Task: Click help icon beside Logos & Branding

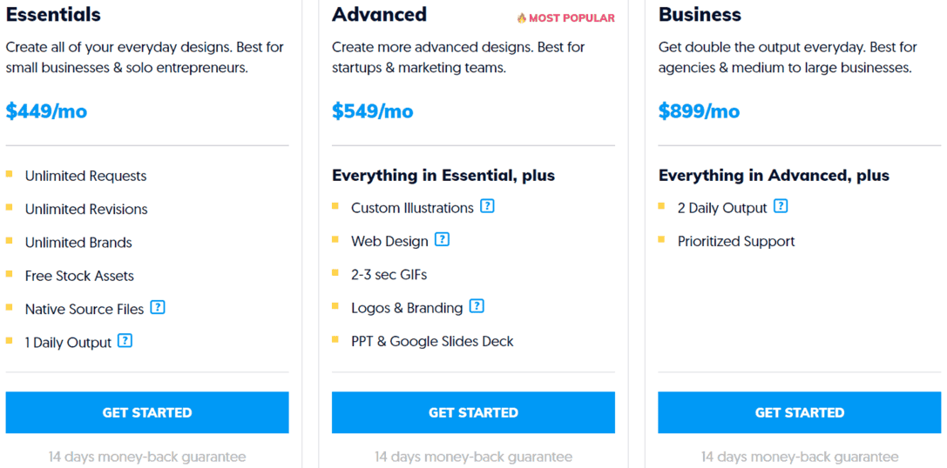Action: point(477,306)
